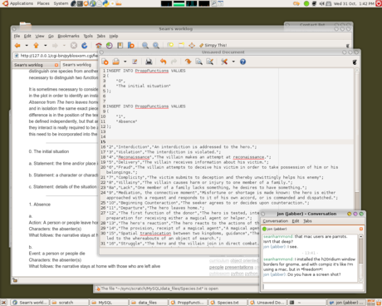Go up one level using orange up arrow
Image resolution: width=382 pixels, height=306 pixels.
pos(36,46)
